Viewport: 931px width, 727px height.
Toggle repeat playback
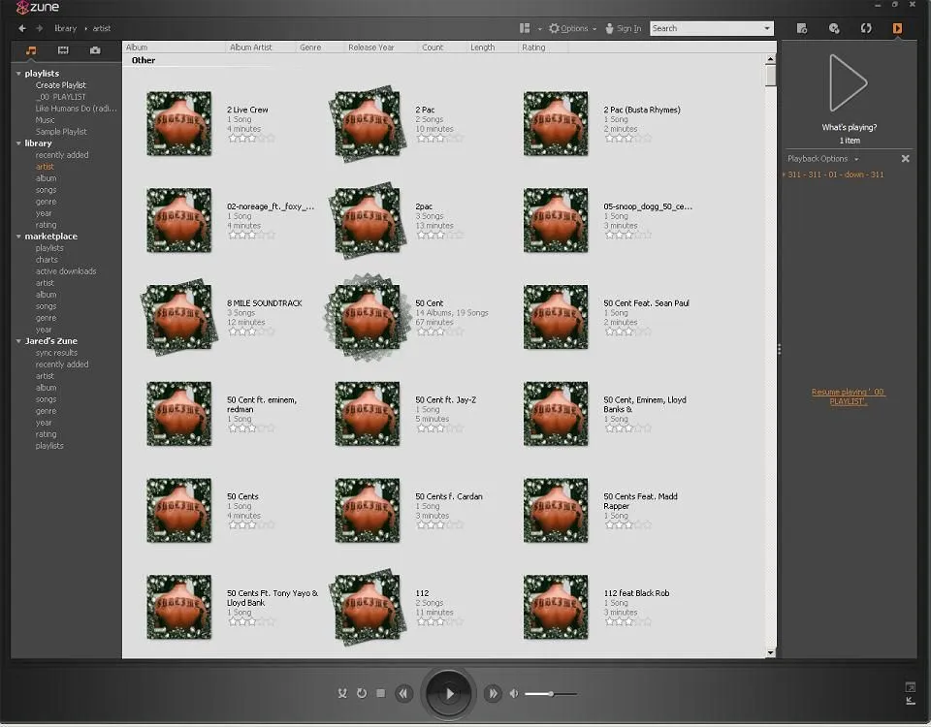pyautogui.click(x=362, y=693)
